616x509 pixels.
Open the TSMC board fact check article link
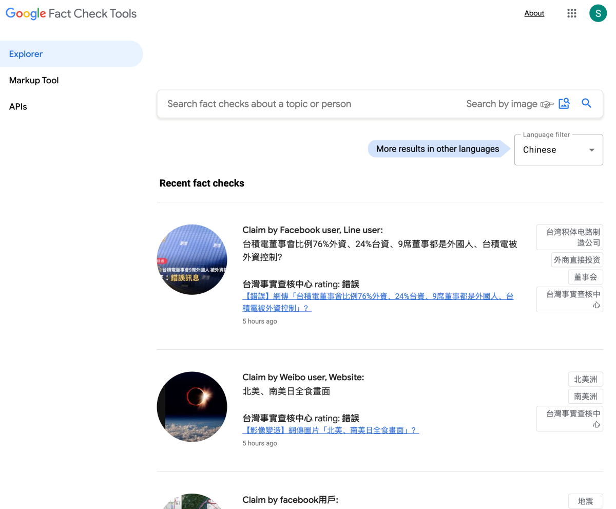[x=378, y=302]
